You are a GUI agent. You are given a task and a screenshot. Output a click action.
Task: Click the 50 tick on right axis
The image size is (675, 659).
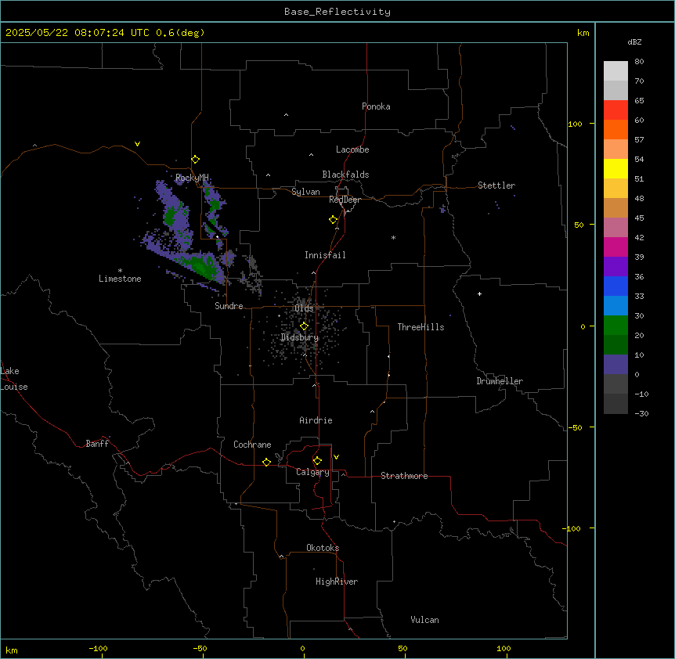coord(579,225)
